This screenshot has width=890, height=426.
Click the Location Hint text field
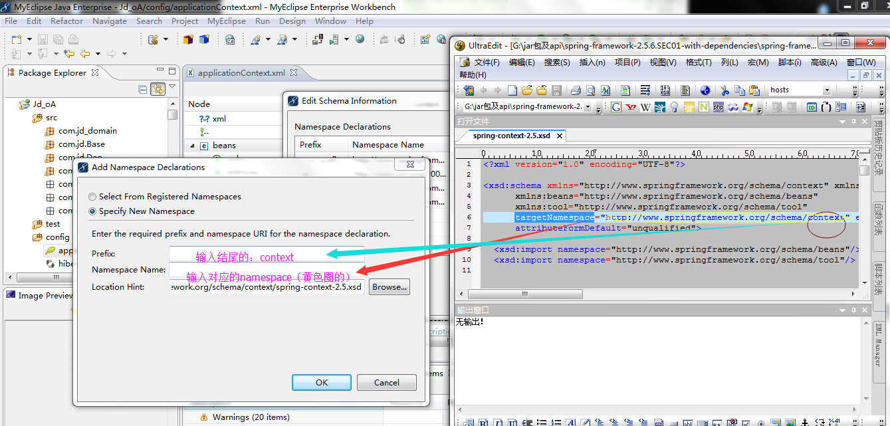click(x=267, y=287)
